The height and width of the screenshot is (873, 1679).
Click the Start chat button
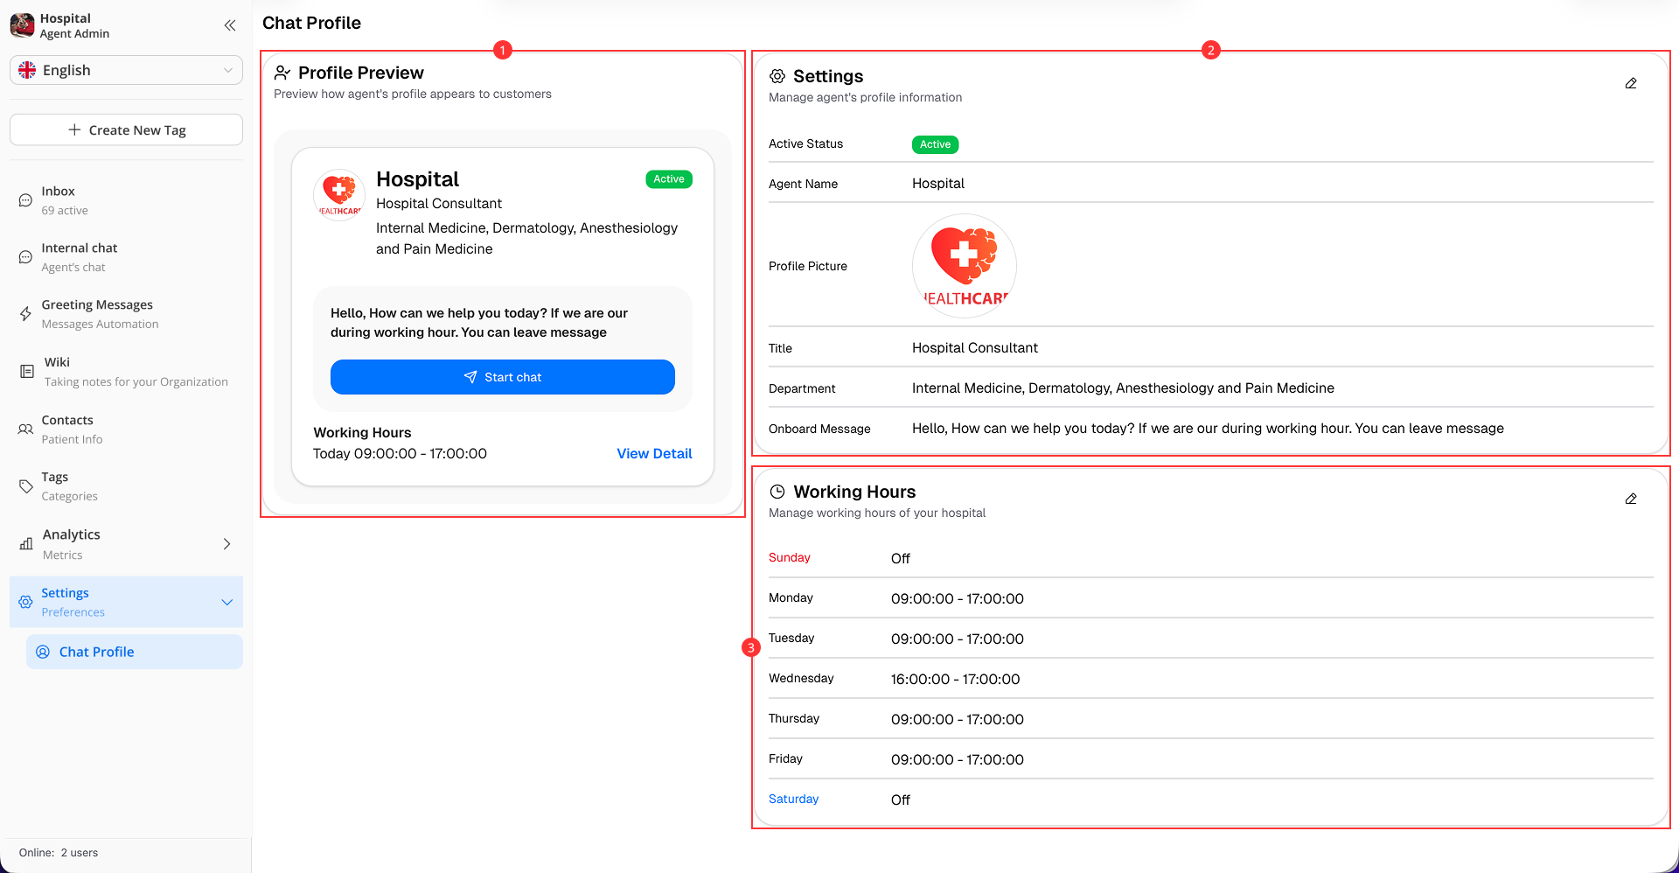[x=503, y=377]
